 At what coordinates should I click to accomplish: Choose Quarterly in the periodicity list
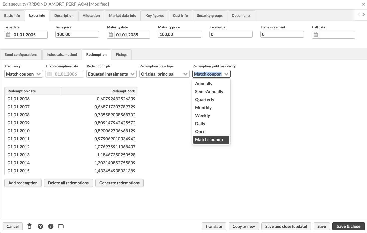[211, 100]
